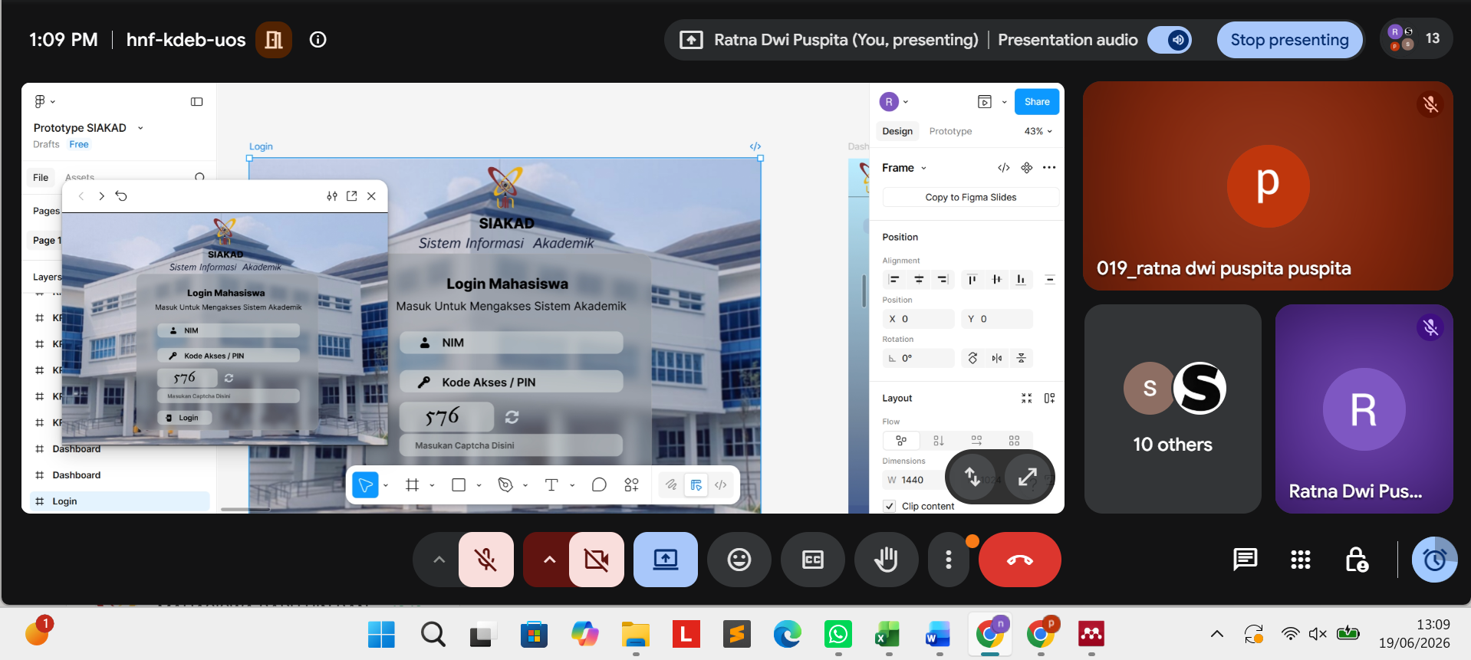Select the Move tool in Figma toolbar
Image resolution: width=1471 pixels, height=660 pixels.
366,484
